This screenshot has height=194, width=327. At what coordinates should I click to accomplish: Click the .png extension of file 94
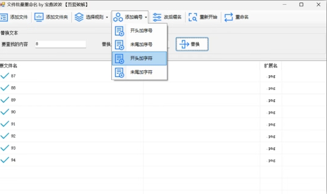[271, 160]
